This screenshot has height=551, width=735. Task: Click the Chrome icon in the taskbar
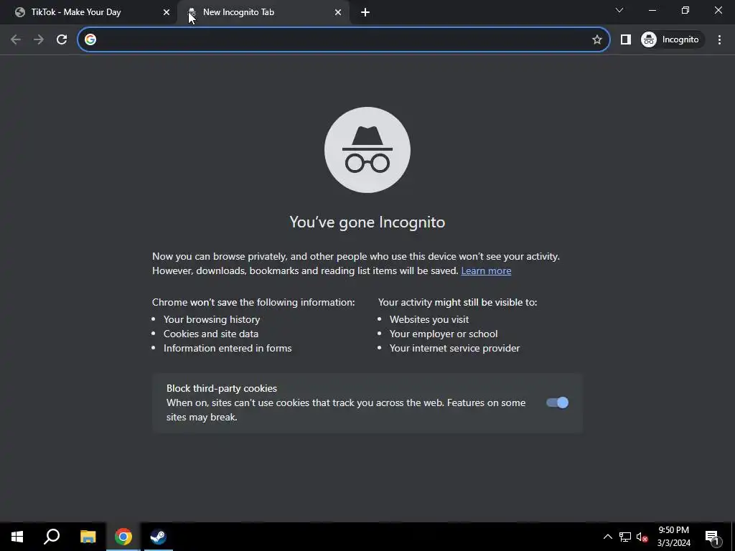click(x=123, y=537)
